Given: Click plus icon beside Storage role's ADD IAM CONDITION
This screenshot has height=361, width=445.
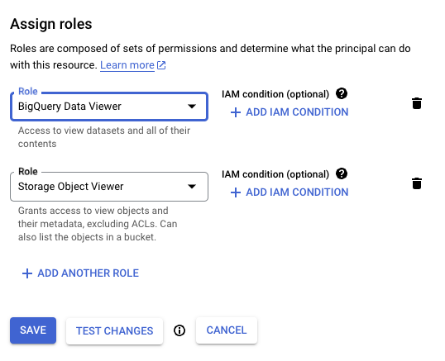Looking at the screenshot, I should click(x=236, y=192).
